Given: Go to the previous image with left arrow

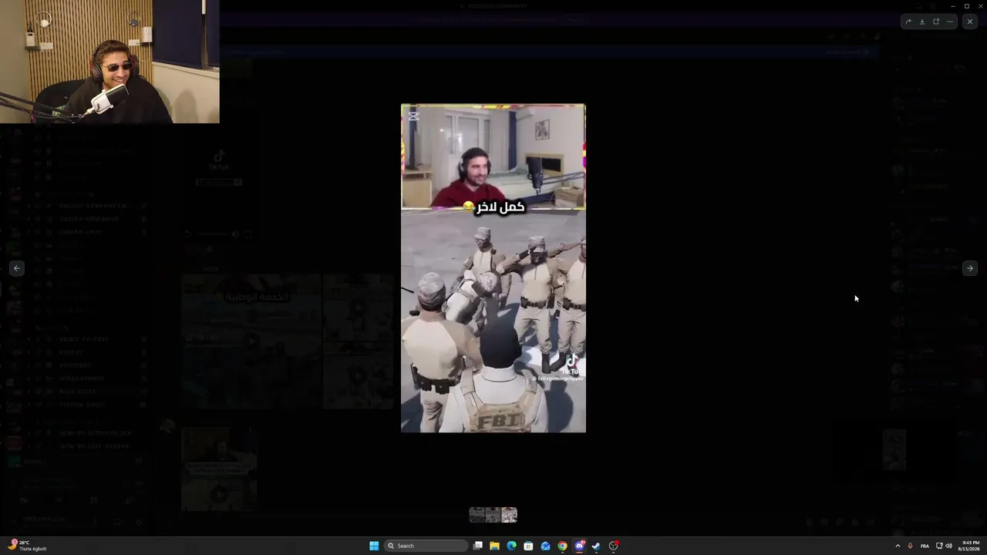Looking at the screenshot, I should [17, 268].
